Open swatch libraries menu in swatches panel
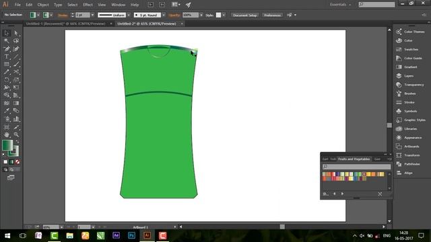Image resolution: width=431 pixels, height=242 pixels. (x=325, y=194)
